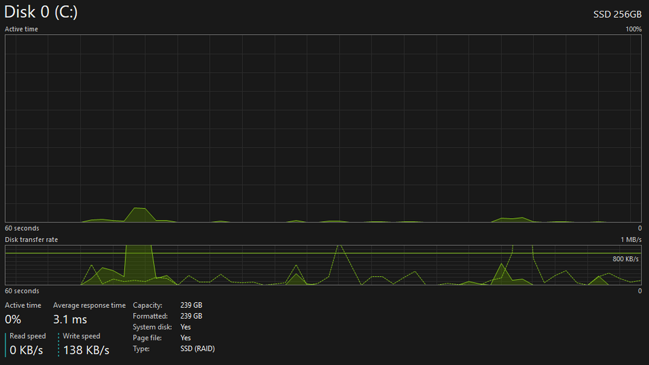
Task: Click the Active time graph
Action: (x=323, y=128)
